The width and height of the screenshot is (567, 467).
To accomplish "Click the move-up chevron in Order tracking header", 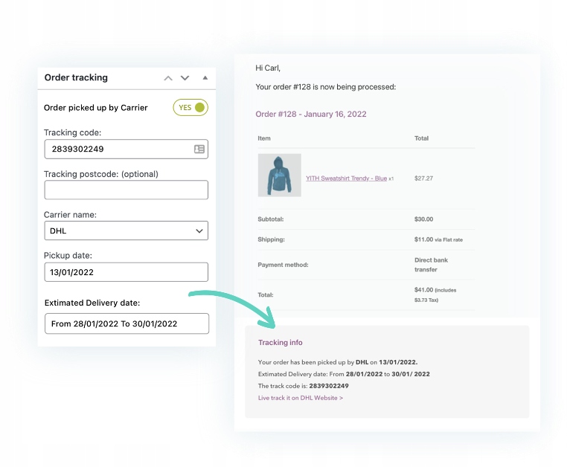I will 168,78.
